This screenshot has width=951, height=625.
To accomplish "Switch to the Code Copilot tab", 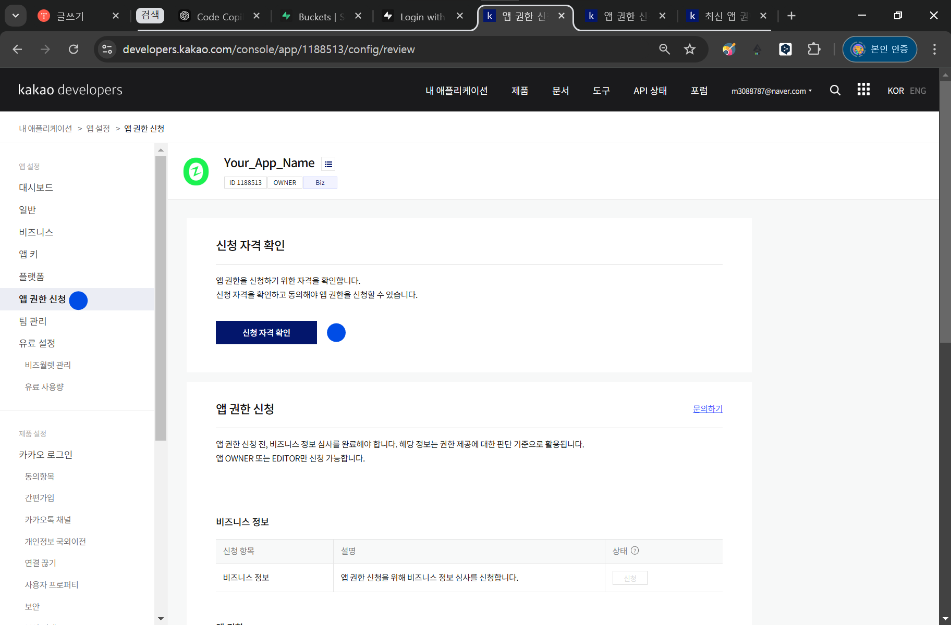I will click(219, 16).
